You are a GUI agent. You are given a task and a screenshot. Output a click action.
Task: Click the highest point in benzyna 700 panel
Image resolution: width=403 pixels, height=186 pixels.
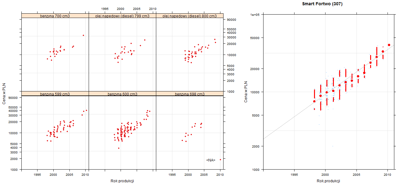tap(83, 35)
